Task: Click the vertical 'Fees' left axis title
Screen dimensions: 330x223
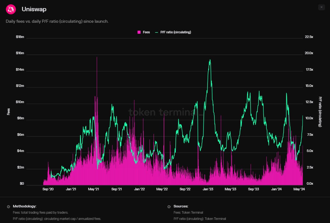Action: [8, 111]
